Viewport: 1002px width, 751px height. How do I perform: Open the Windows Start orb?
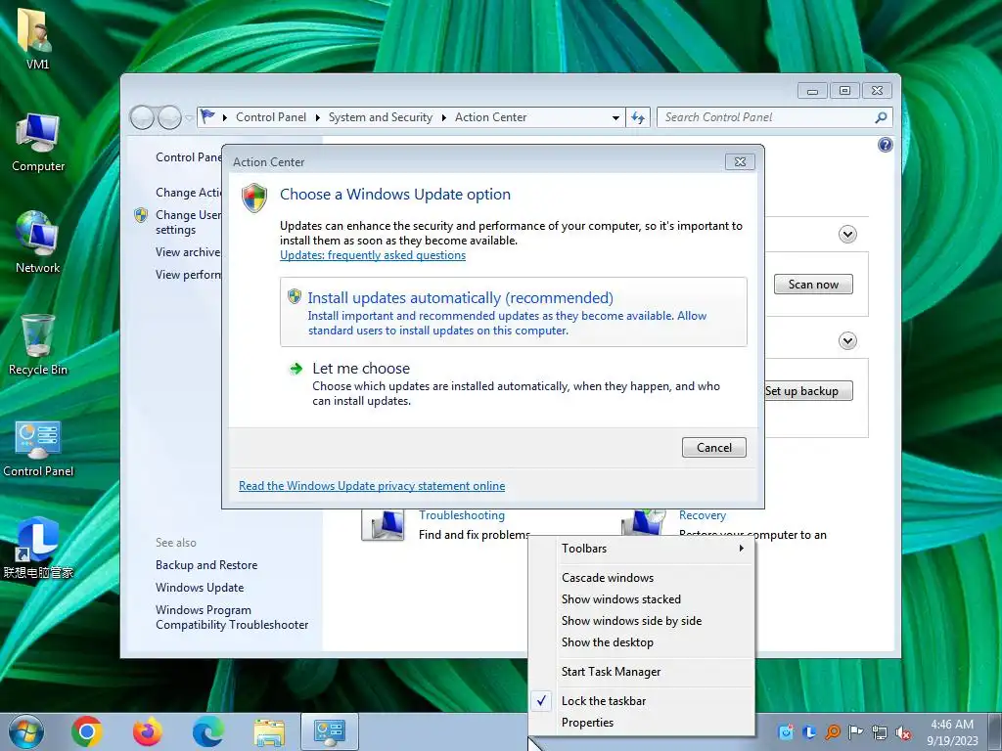pyautogui.click(x=26, y=731)
